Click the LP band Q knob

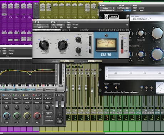[47, 107]
